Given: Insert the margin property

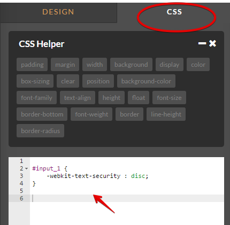Looking at the screenshot, I should click(65, 65).
